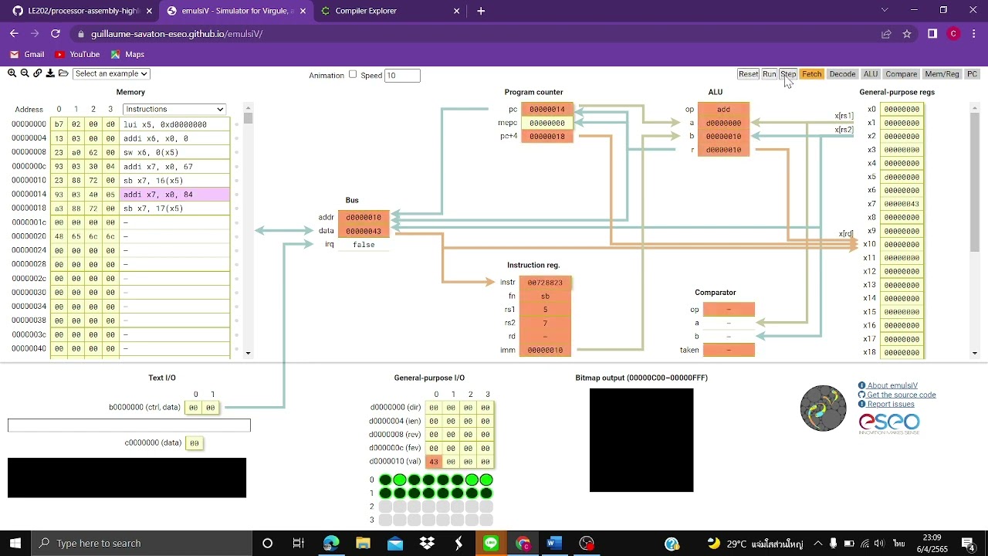Image resolution: width=988 pixels, height=556 pixels.
Task: Toggle the first gray pad in I/O row 3
Action: (385, 520)
